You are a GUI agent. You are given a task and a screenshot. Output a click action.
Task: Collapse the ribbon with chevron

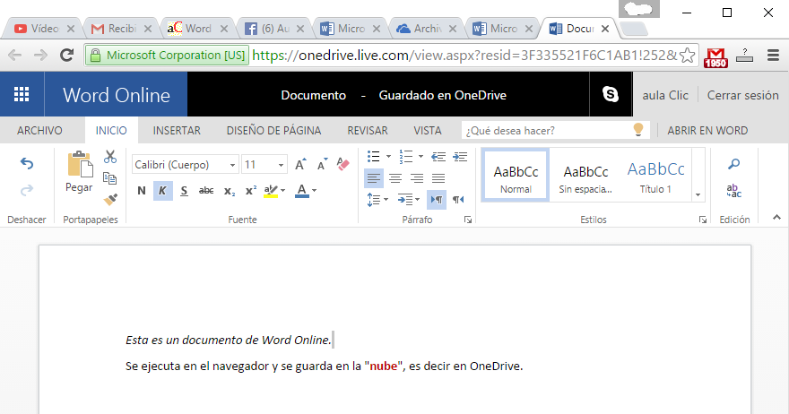point(777,218)
